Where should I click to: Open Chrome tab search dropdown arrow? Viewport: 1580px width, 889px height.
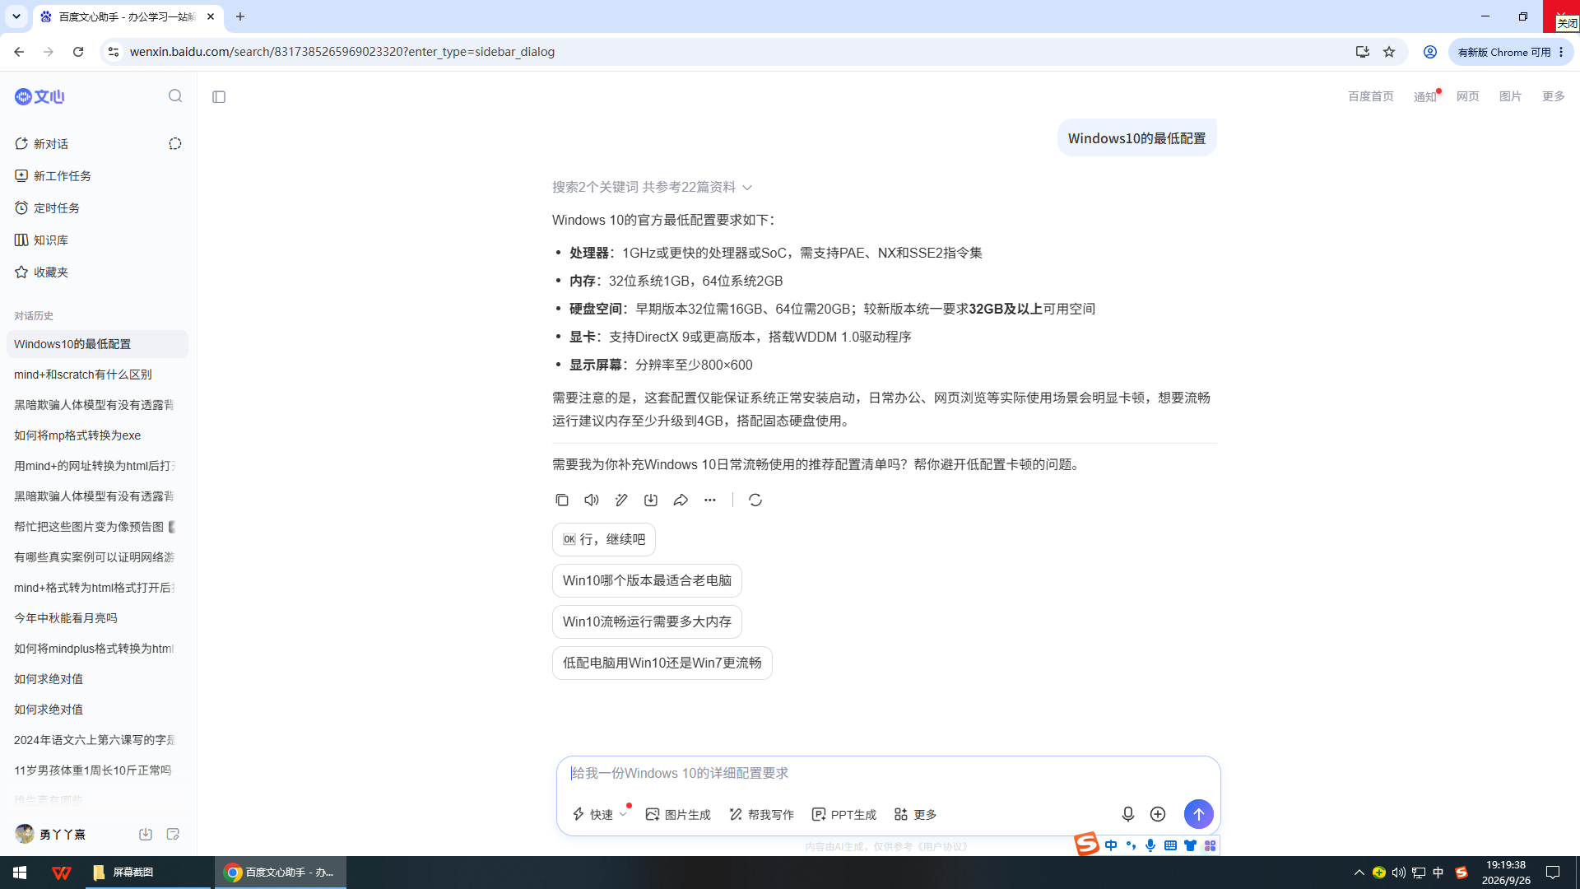(16, 16)
